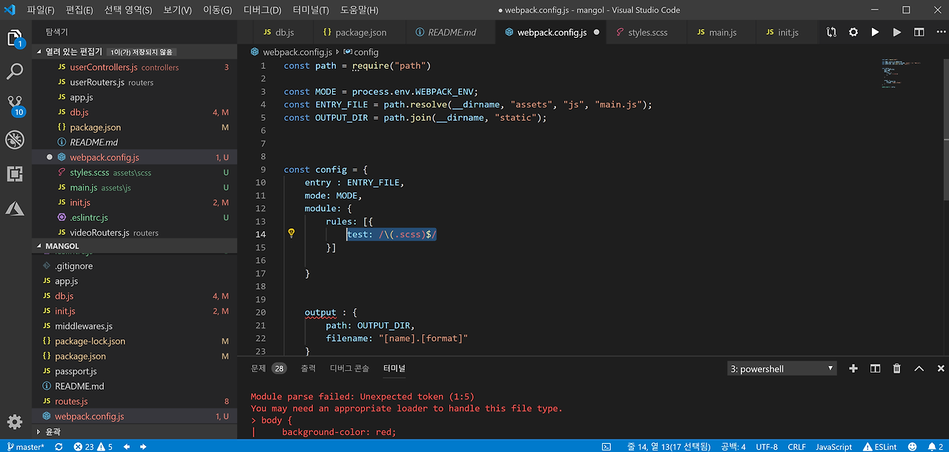The image size is (949, 452).
Task: Click the master* branch in status bar
Action: tap(26, 447)
